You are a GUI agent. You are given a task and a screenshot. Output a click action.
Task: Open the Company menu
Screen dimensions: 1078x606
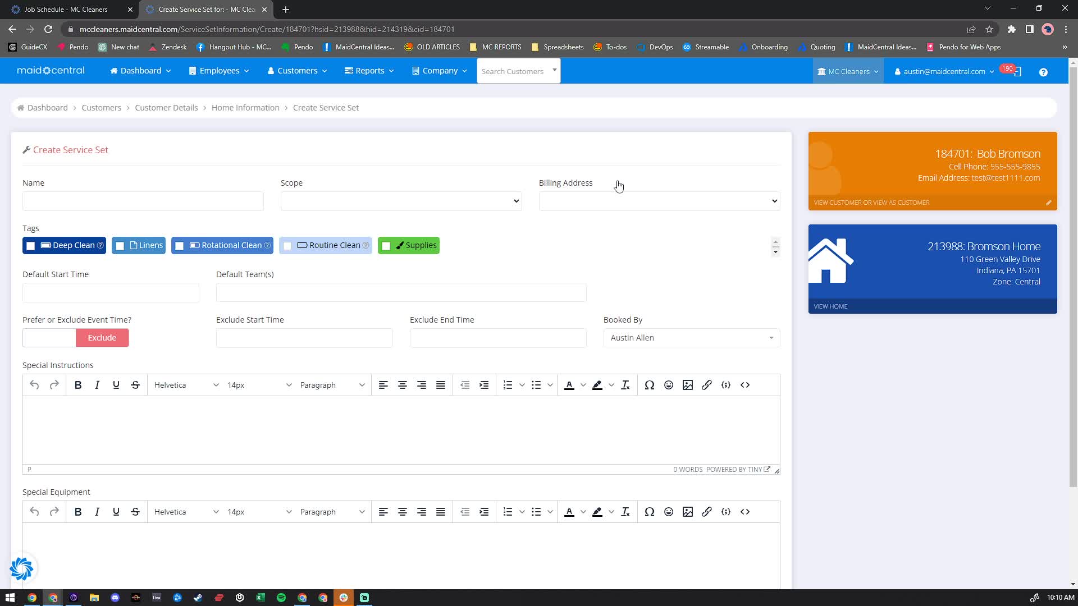pos(439,71)
